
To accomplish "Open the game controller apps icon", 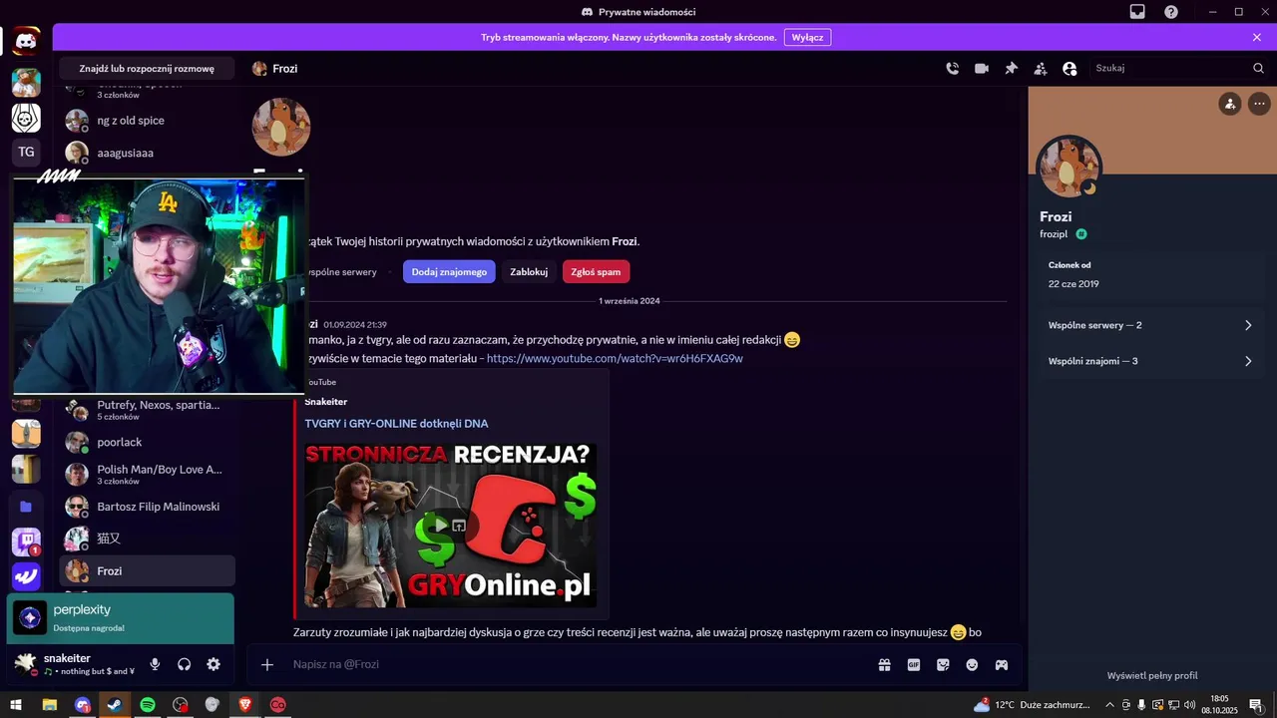I will point(1001,665).
